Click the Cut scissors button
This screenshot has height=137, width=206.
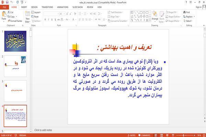point(10,12)
